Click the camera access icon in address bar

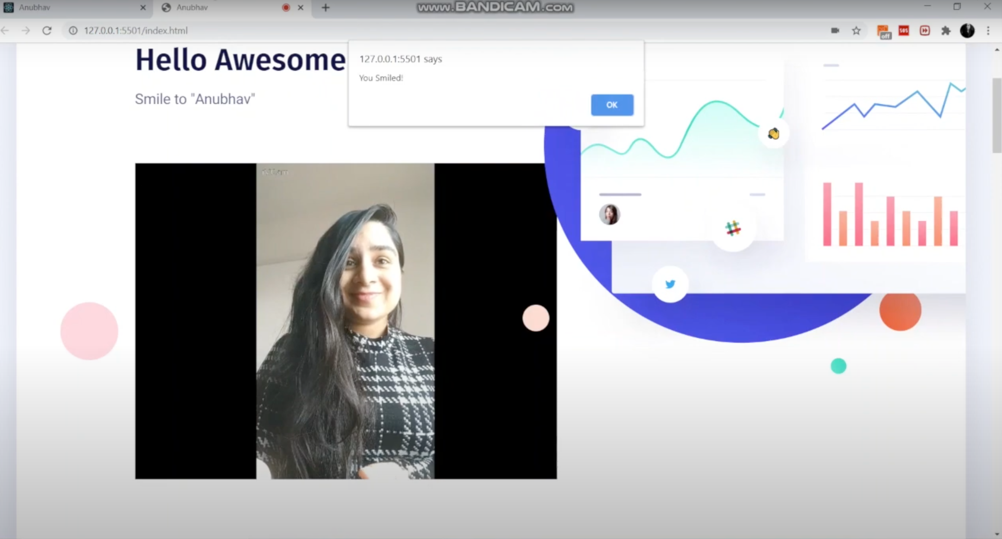[x=835, y=30]
